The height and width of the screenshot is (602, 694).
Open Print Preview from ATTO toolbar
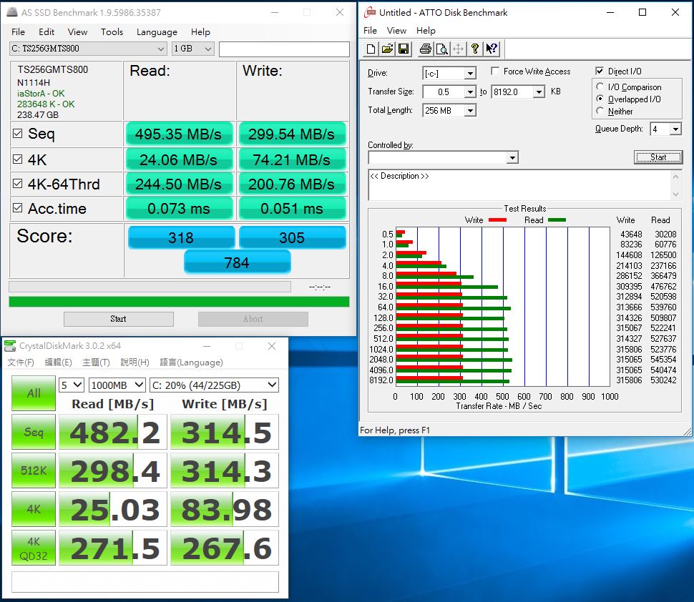441,49
